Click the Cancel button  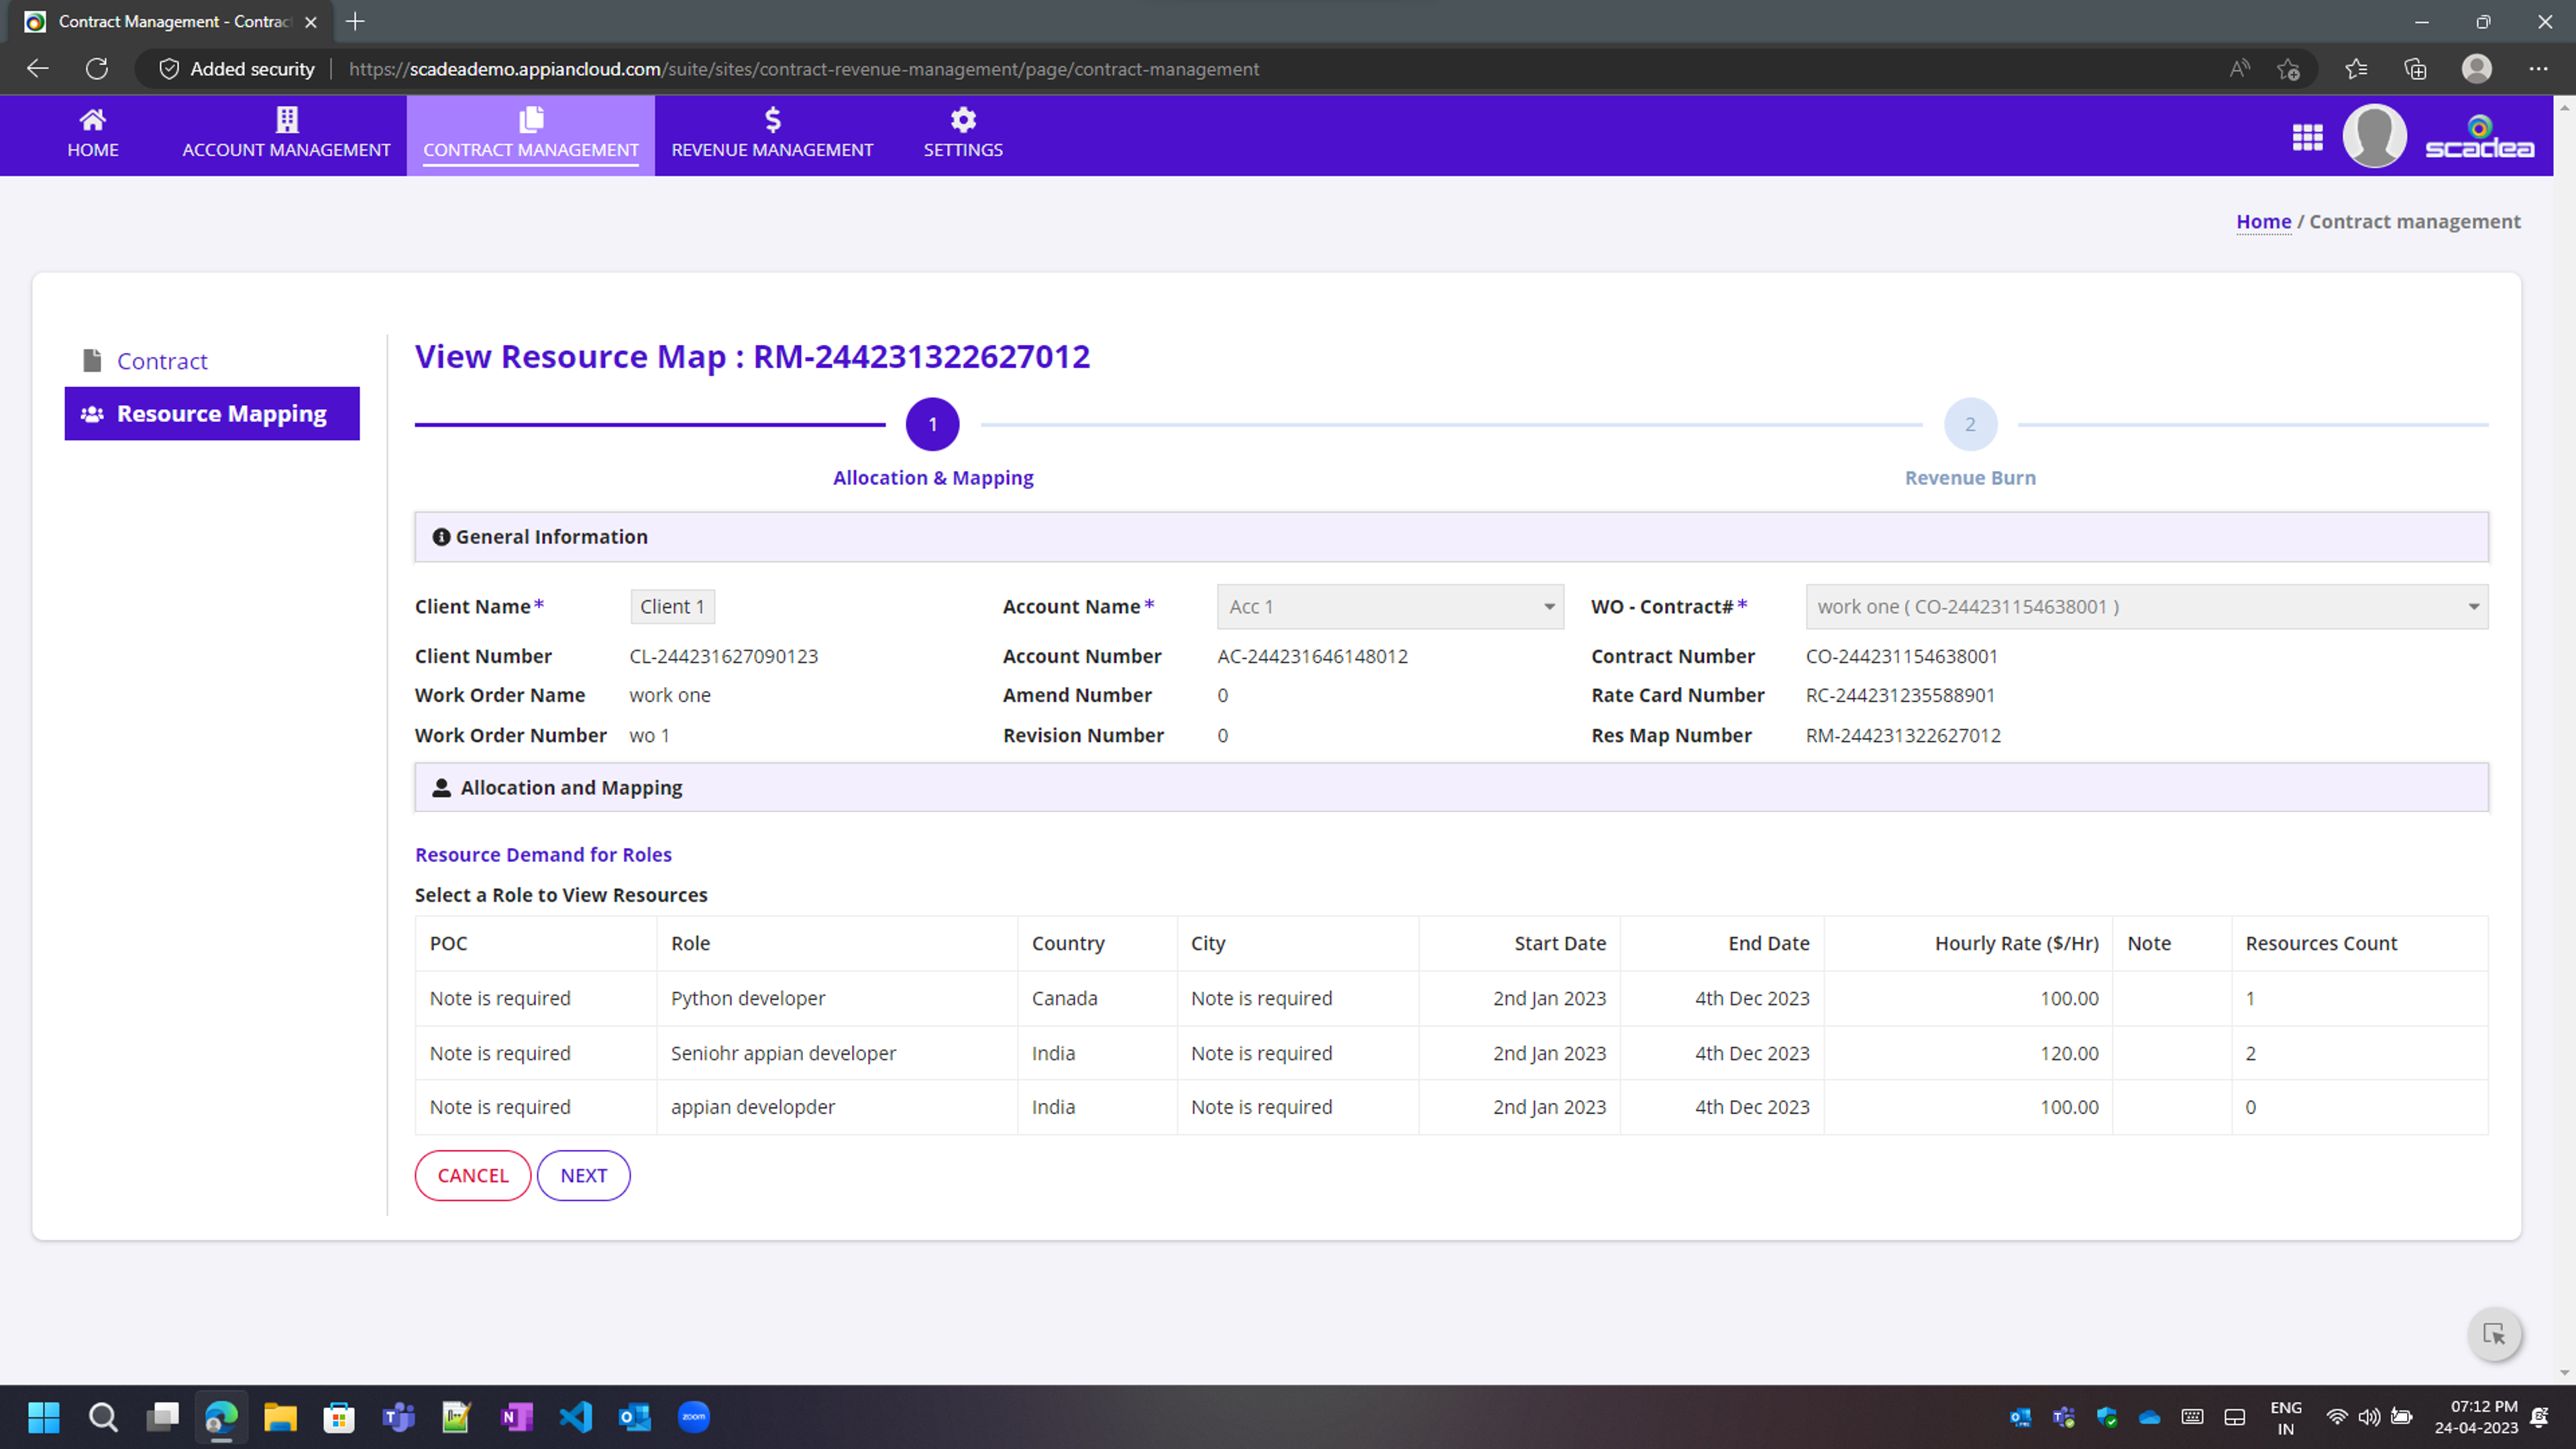[473, 1175]
